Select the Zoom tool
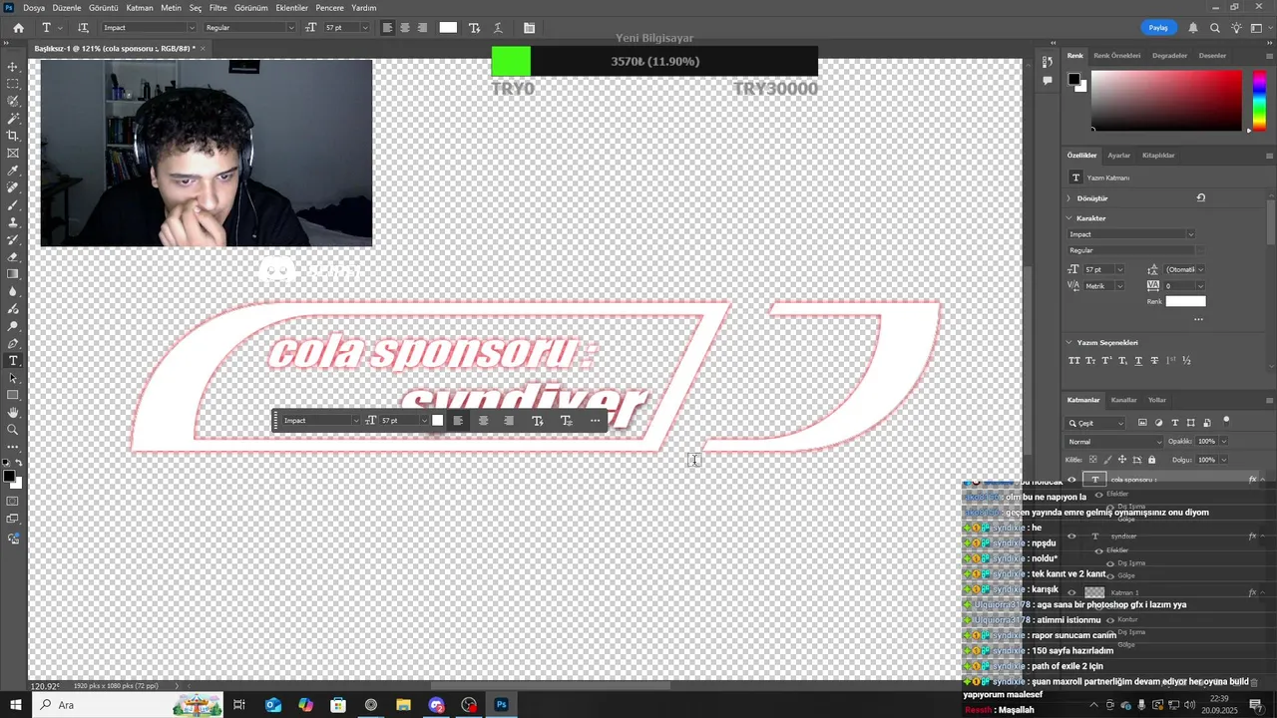The image size is (1277, 718). click(13, 430)
